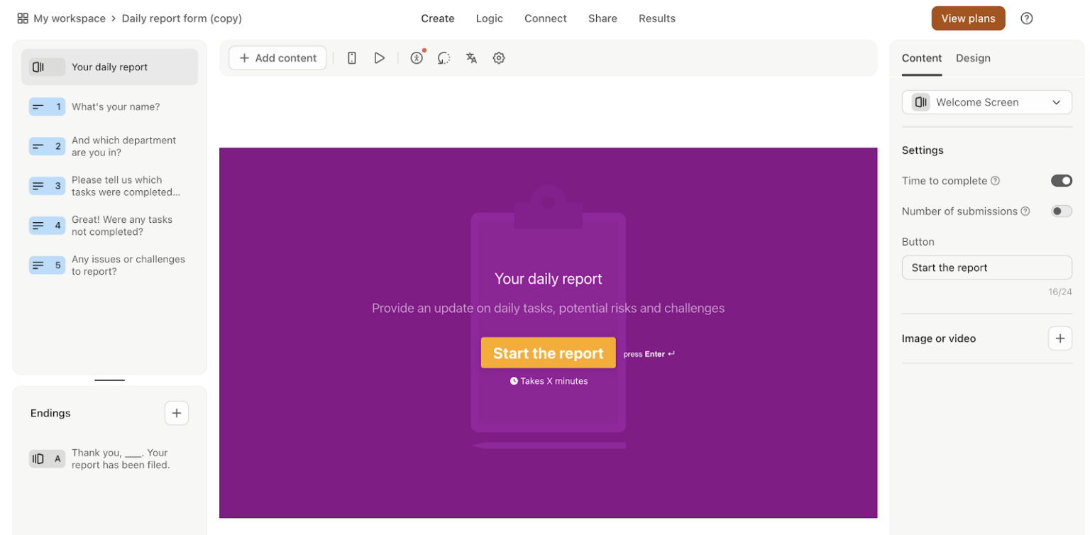The height and width of the screenshot is (535, 1090).
Task: Open version history icon
Action: click(x=444, y=57)
